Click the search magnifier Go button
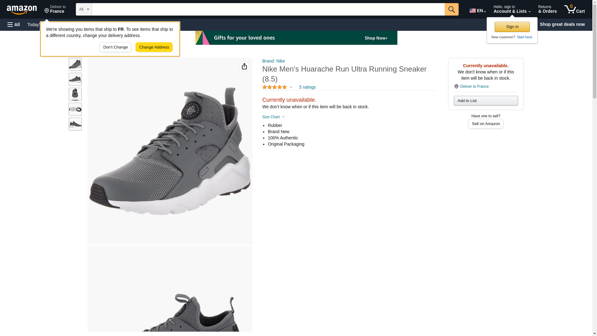597x336 pixels. [451, 9]
